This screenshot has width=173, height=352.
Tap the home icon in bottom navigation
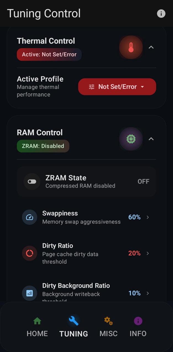tap(37, 321)
